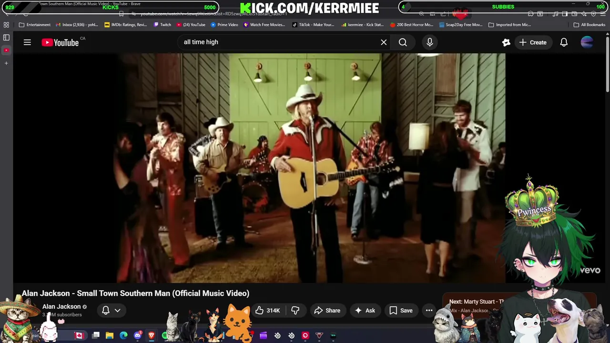The image size is (610, 343).
Task: Open Brave apps grid icon on bookmarks bar
Action: 6,25
